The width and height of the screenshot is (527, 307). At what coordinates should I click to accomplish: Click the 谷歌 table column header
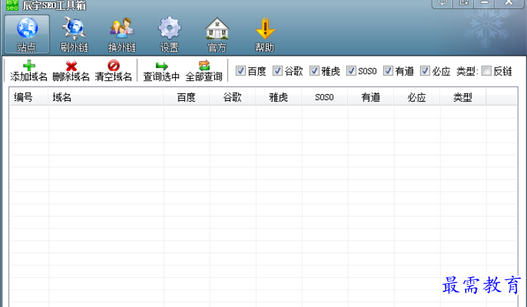(232, 97)
